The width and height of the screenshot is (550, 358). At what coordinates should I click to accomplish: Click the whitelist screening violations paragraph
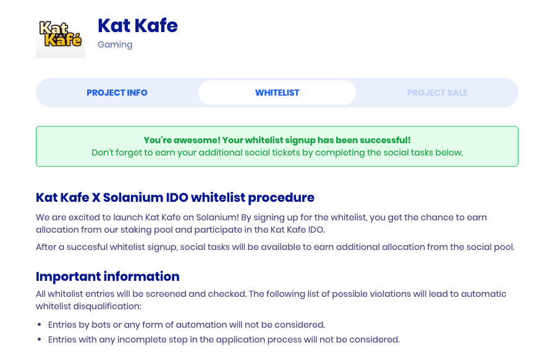click(271, 300)
